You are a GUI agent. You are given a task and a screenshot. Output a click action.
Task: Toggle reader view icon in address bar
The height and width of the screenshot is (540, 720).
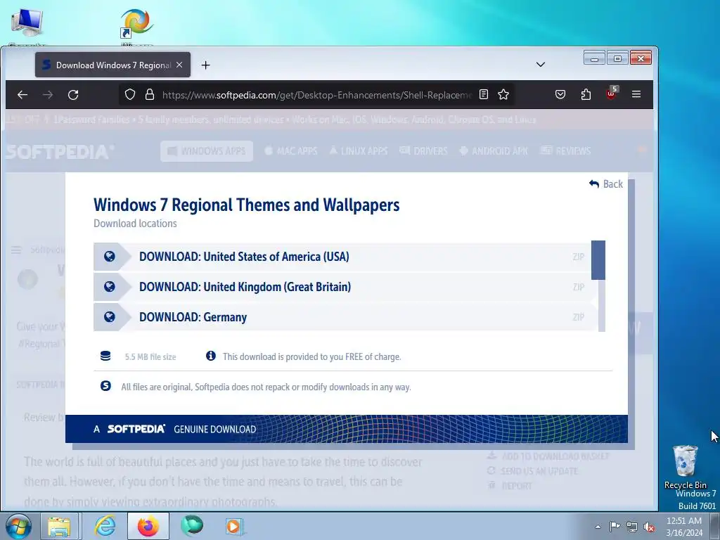(484, 95)
